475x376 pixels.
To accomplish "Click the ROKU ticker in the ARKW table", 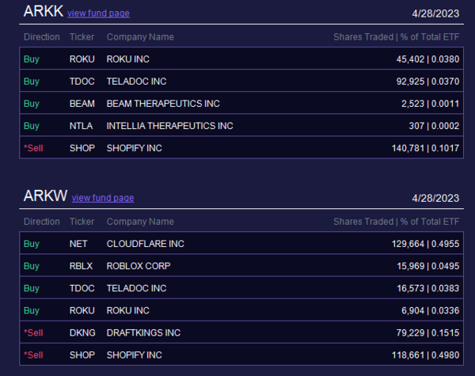I will pyautogui.click(x=82, y=310).
